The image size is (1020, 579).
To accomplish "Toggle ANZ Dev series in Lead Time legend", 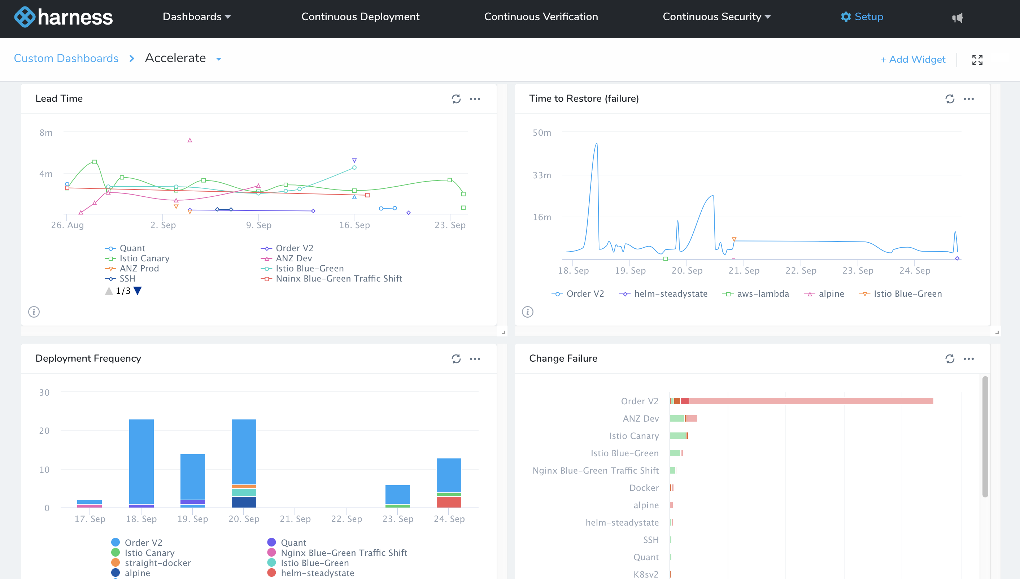I will click(x=286, y=258).
